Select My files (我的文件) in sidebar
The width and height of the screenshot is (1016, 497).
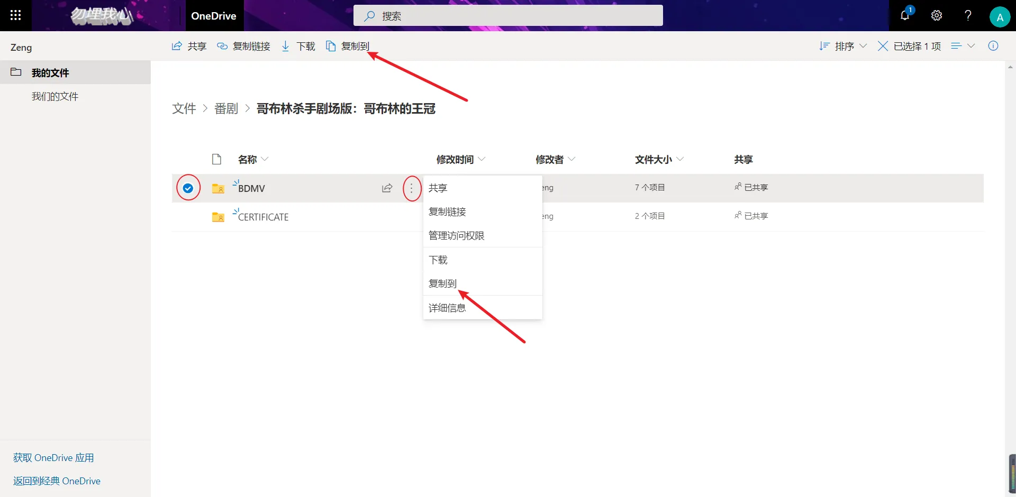[75, 72]
